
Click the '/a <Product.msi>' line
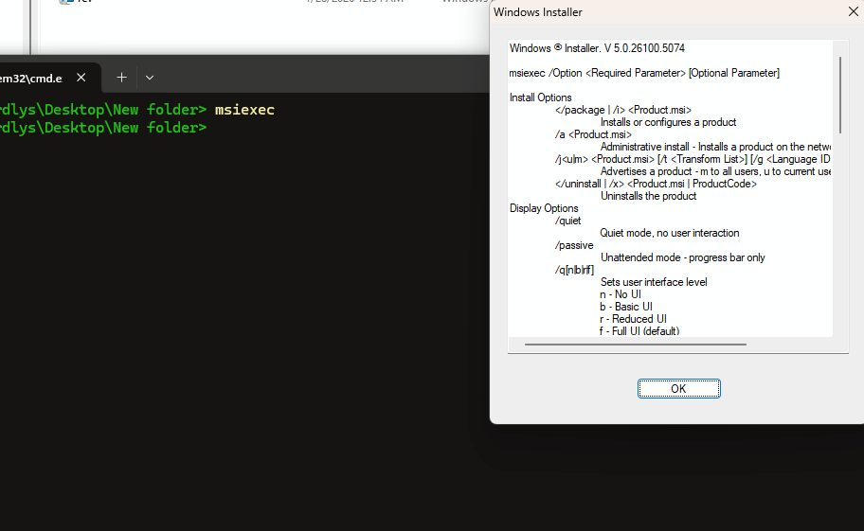593,134
